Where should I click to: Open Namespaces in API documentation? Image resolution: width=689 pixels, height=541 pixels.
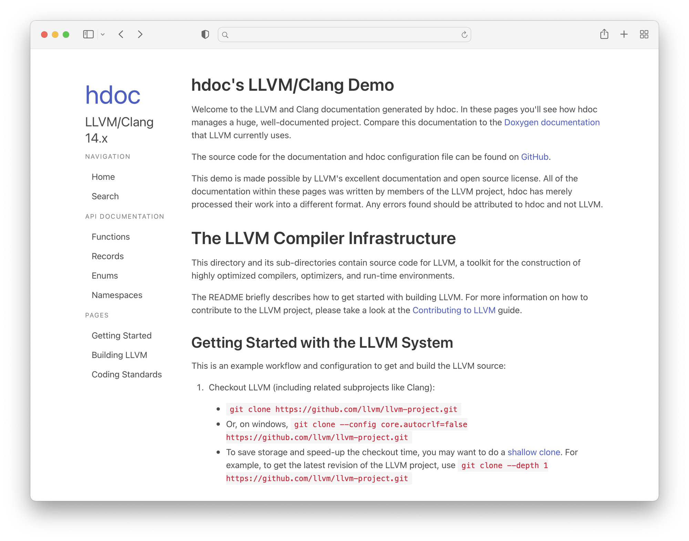pos(117,295)
